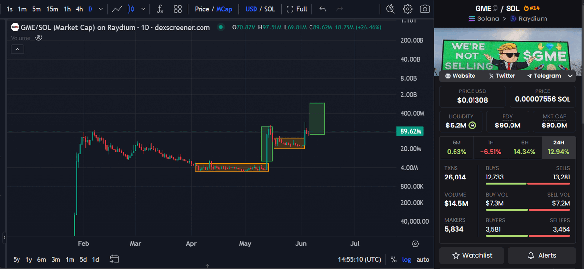Display values in SOL
The height and width of the screenshot is (269, 584).
coord(269,9)
